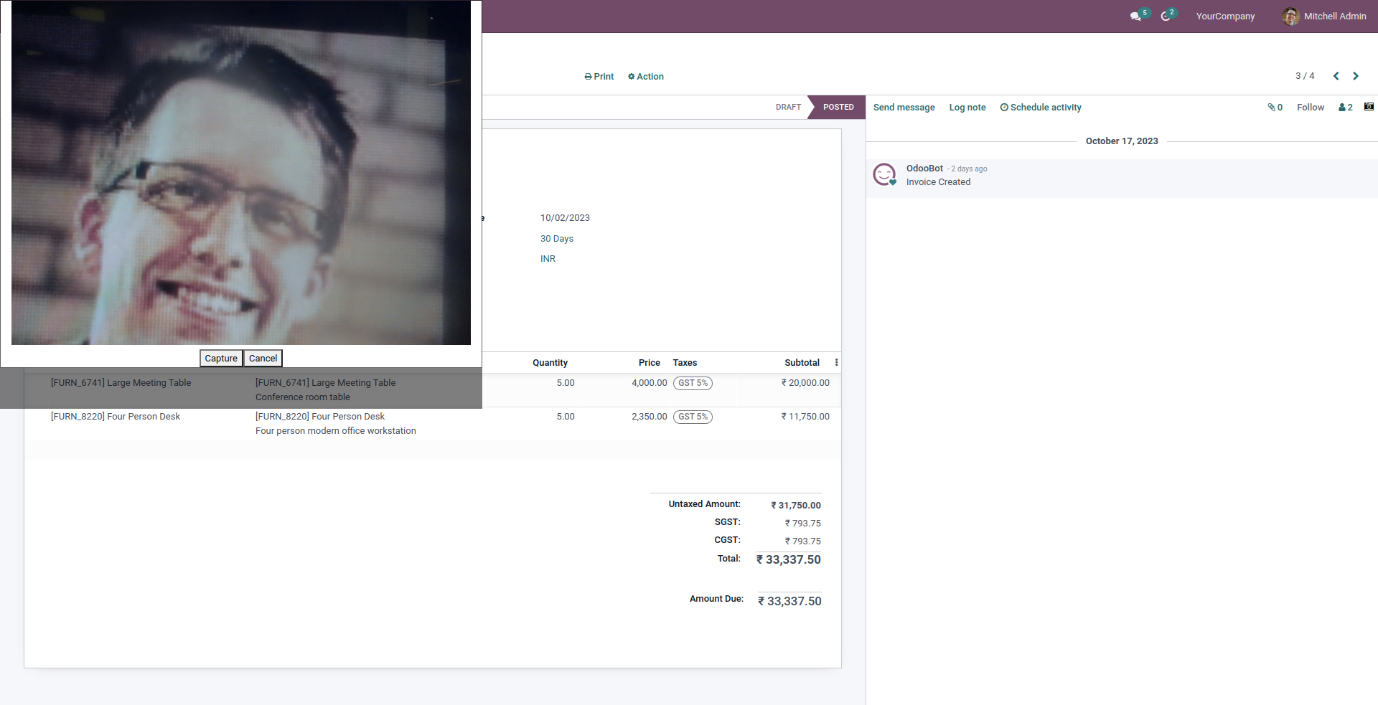The height and width of the screenshot is (705, 1378).
Task: Open the Action menu
Action: click(646, 77)
